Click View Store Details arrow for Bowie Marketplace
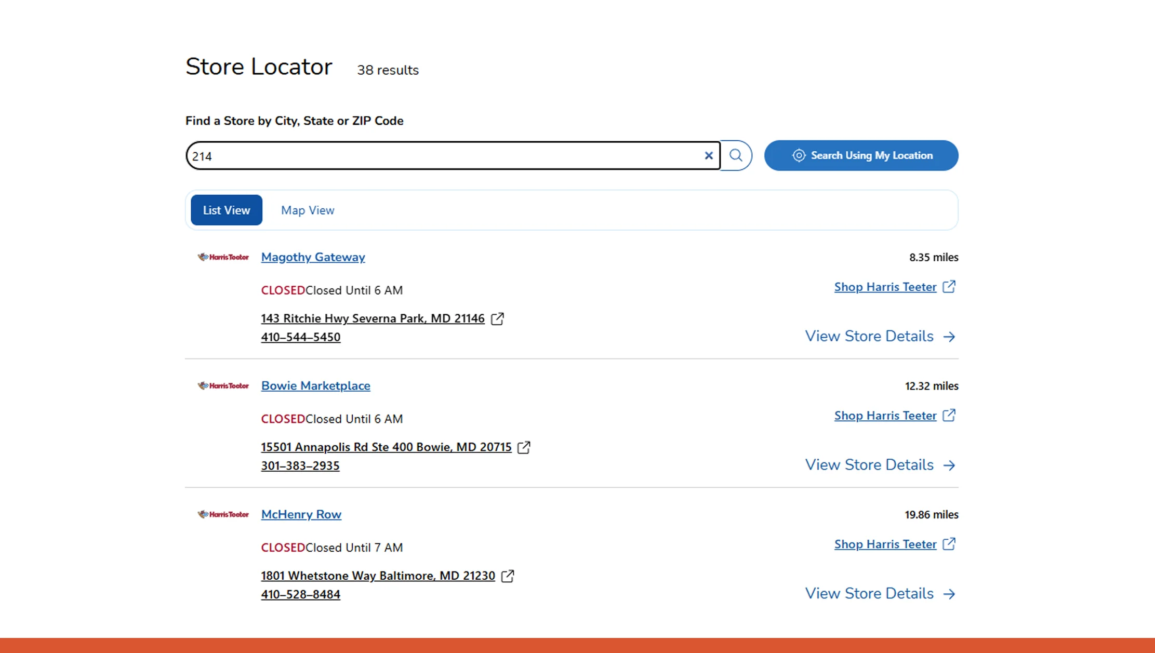The image size is (1155, 653). 950,465
